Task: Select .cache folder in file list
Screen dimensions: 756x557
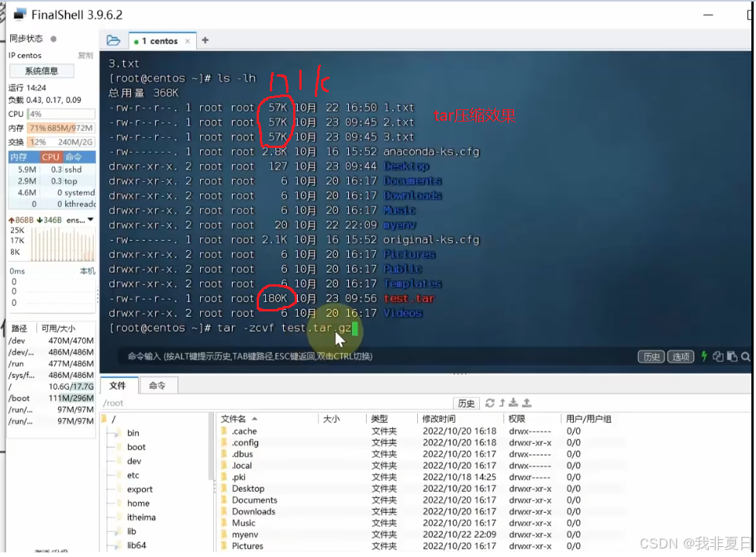Action: 244,432
